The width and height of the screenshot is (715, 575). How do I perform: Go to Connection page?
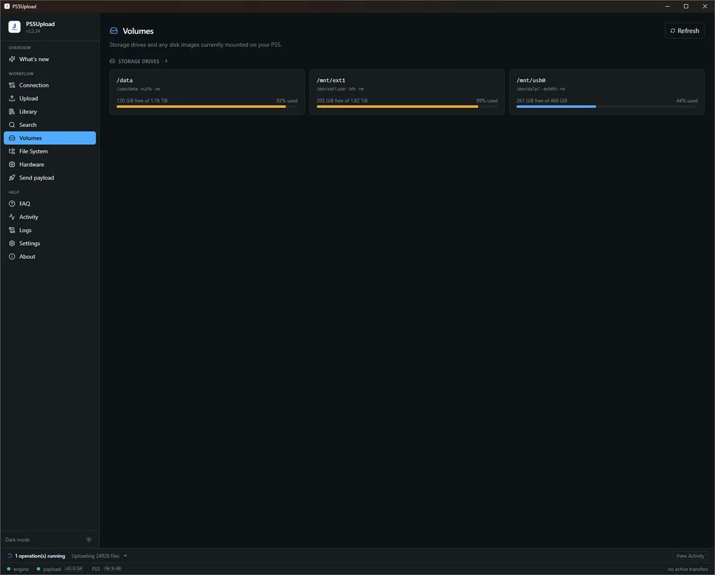[50, 85]
